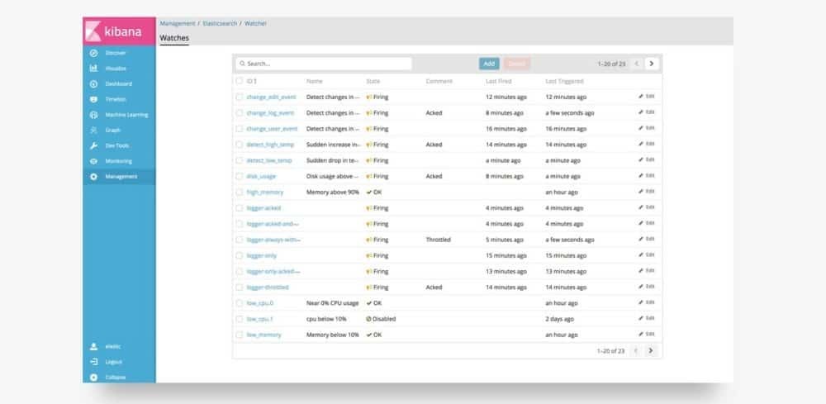Check the select-all checkbox in header
Screen dimensions: 826x404
click(x=240, y=81)
